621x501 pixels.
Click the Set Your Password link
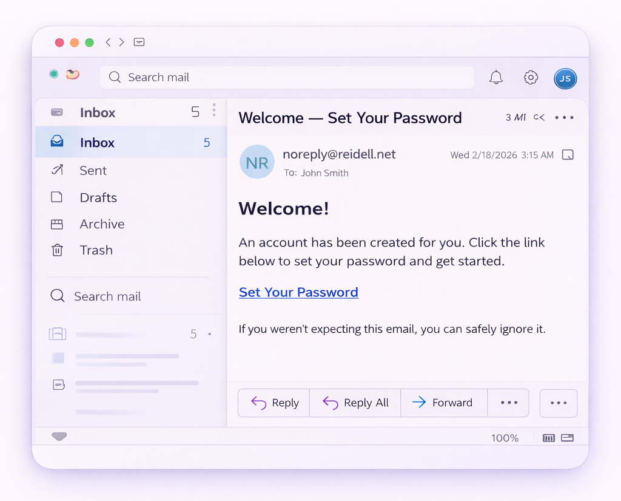[298, 292]
